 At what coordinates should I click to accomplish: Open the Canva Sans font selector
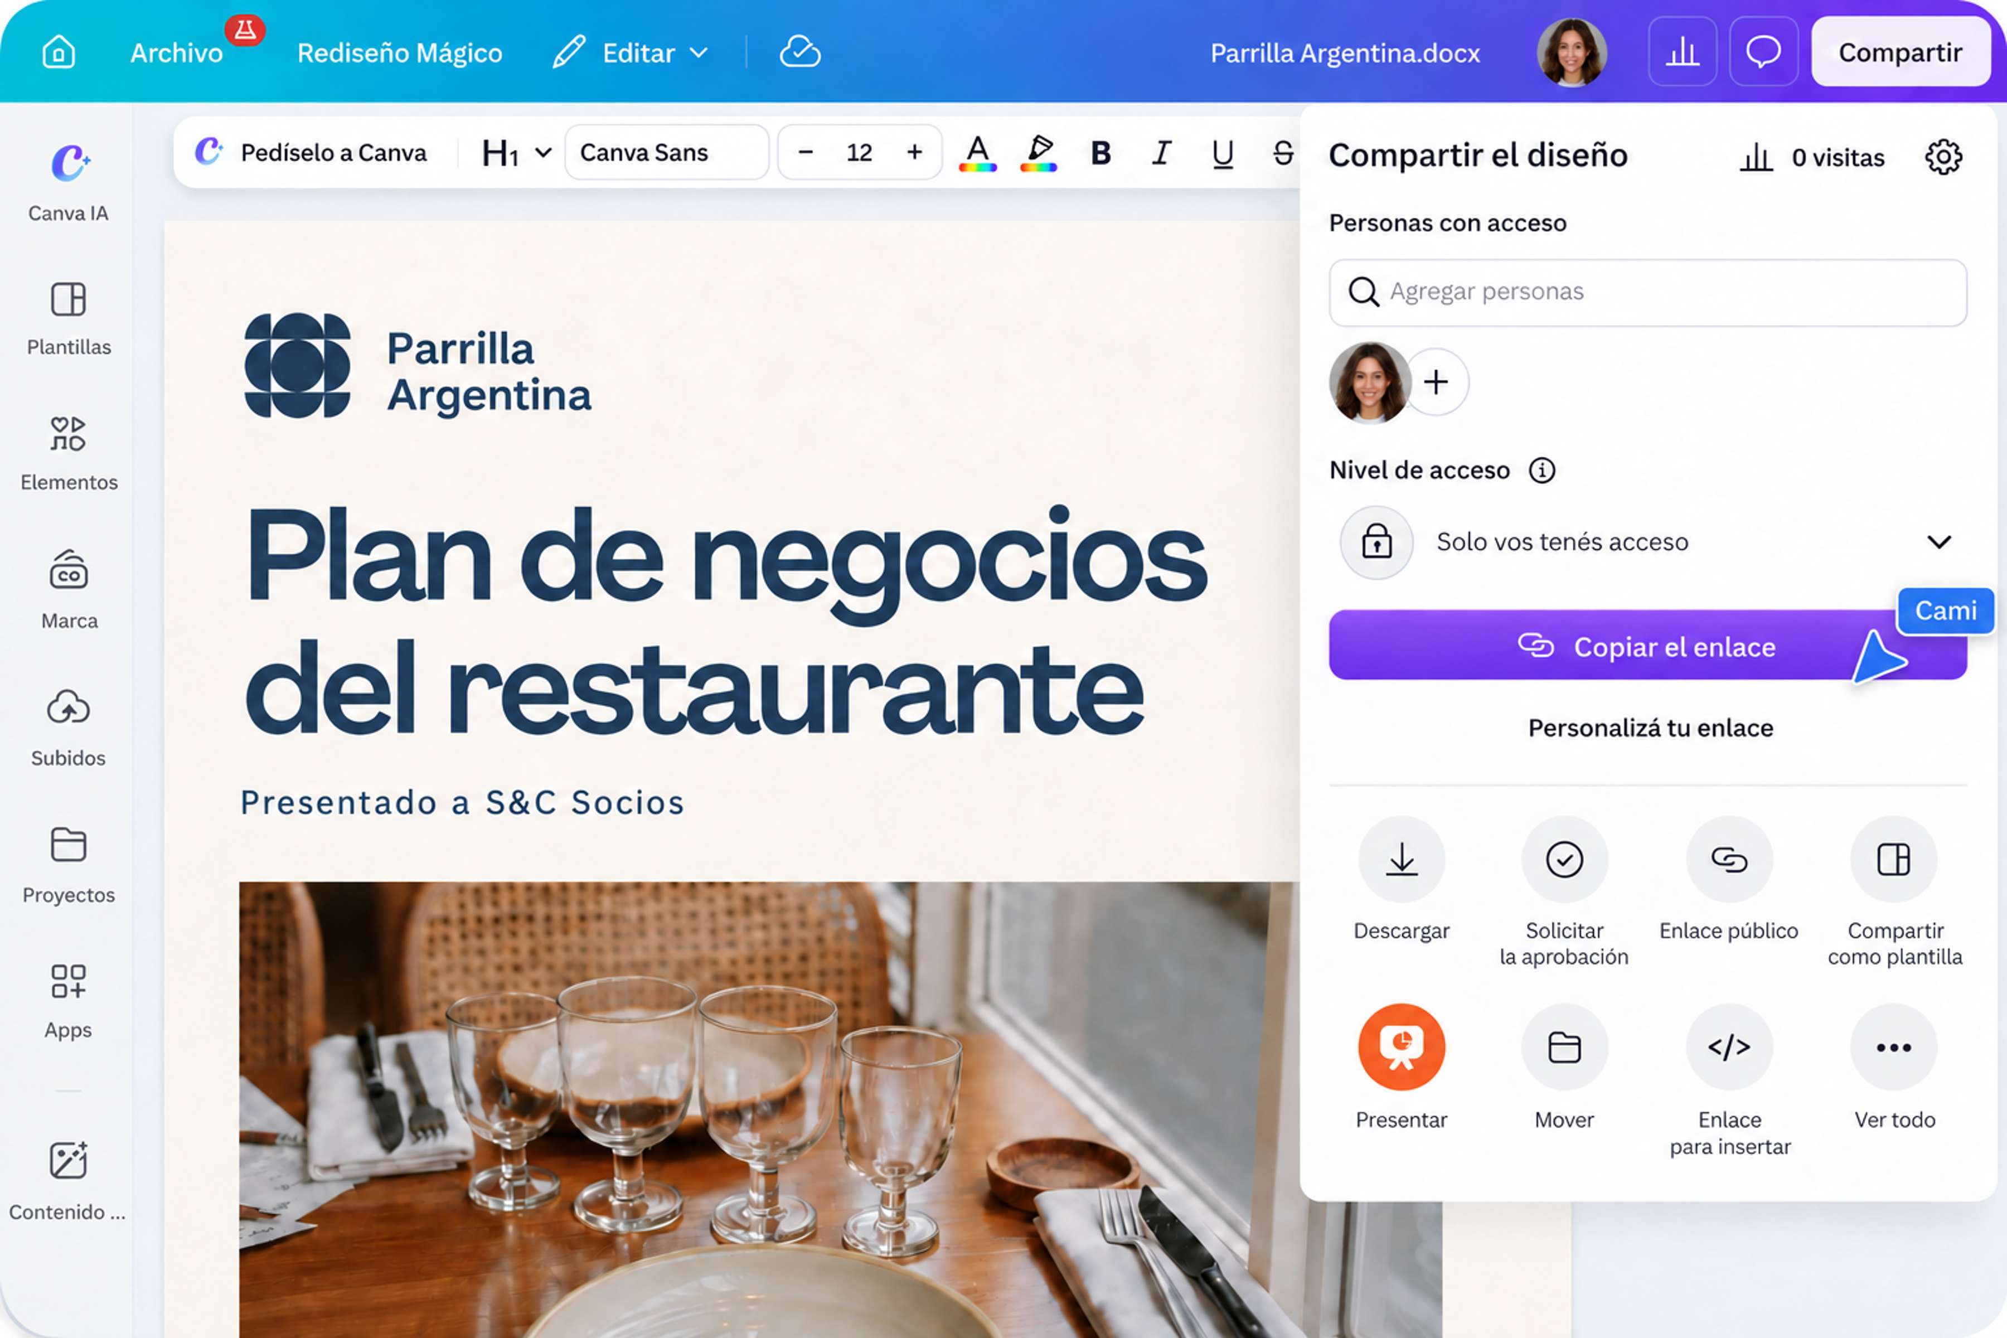click(666, 152)
